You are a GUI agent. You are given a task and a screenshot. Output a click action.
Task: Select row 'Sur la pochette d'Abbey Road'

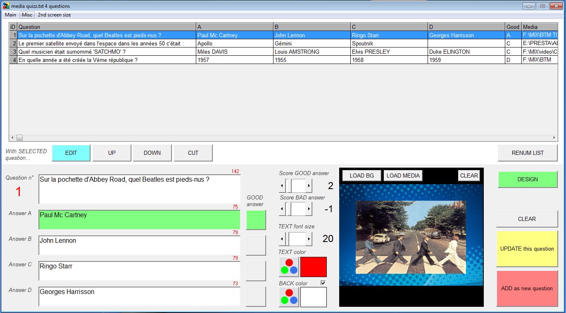[x=284, y=35]
